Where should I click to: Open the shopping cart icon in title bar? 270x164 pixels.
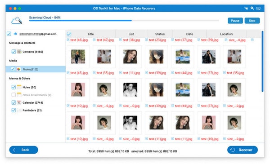coord(246,8)
